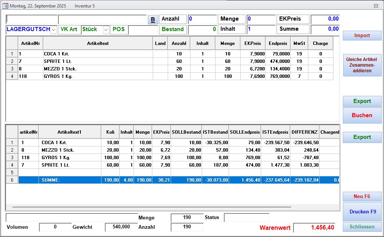Image resolution: width=384 pixels, height=237 pixels.
Task: Focus the Anzahl input field at top
Action: (x=202, y=19)
